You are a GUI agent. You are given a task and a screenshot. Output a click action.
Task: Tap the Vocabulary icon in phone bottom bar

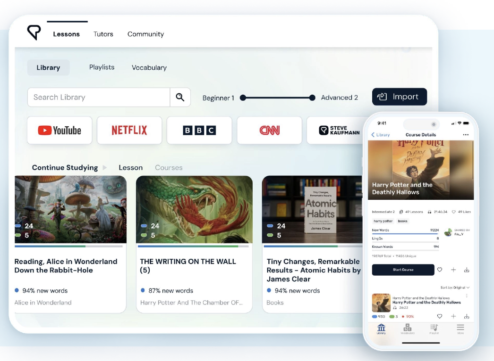pyautogui.click(x=408, y=329)
